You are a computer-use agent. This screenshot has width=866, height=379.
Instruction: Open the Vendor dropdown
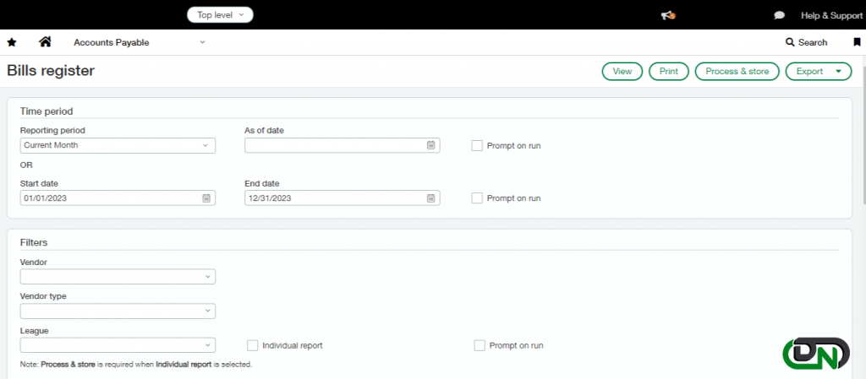[x=118, y=277]
